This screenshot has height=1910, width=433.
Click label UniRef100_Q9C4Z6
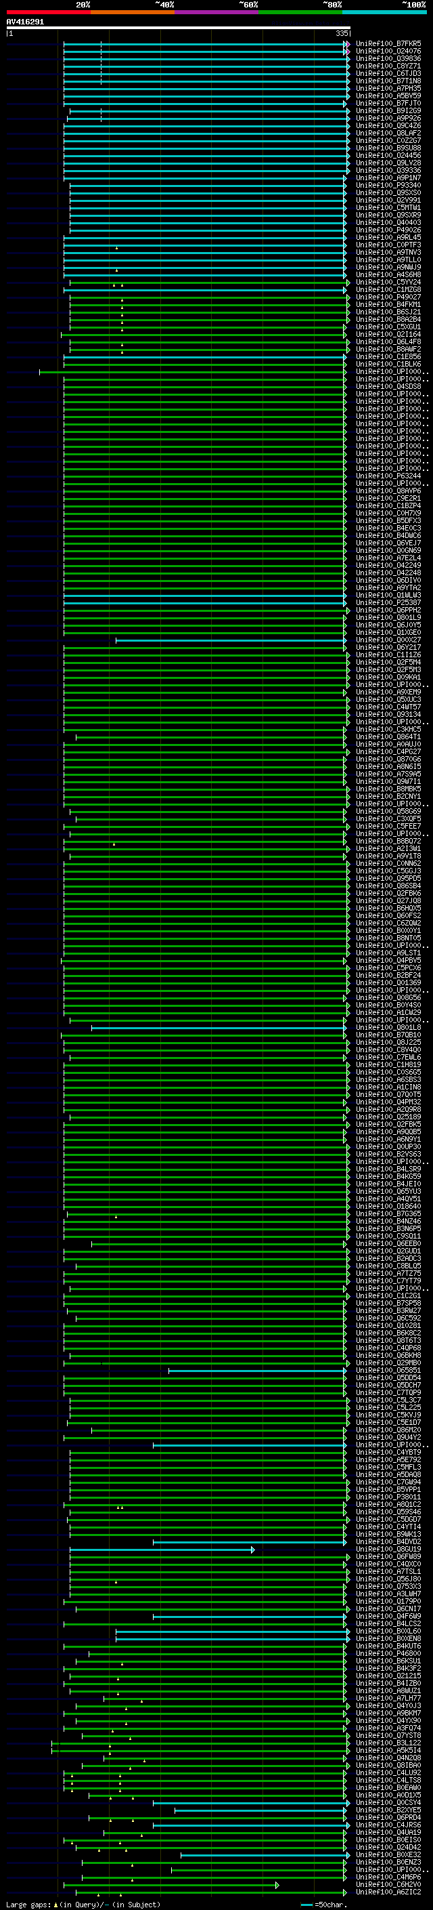(x=388, y=125)
